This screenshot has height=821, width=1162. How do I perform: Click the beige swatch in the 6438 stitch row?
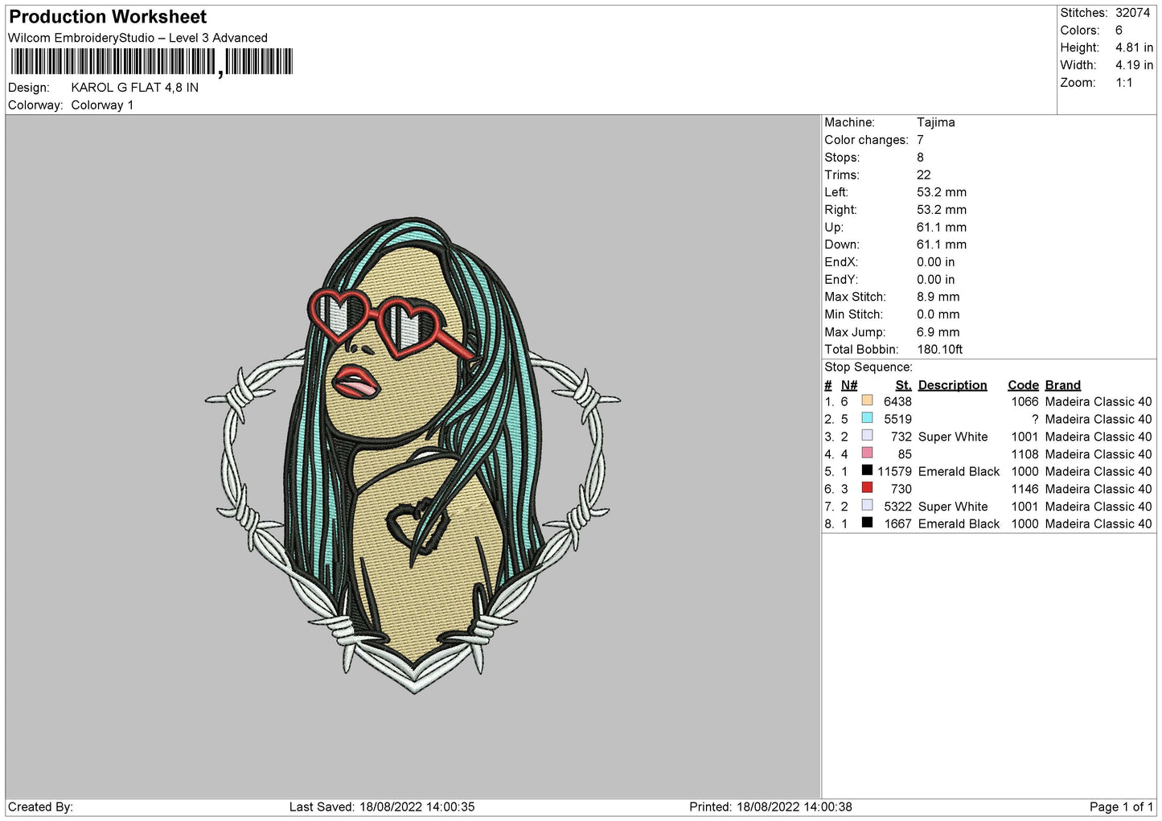point(867,400)
